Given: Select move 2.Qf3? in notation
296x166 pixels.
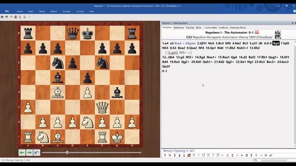Looking at the screenshot, I should 202,43.
